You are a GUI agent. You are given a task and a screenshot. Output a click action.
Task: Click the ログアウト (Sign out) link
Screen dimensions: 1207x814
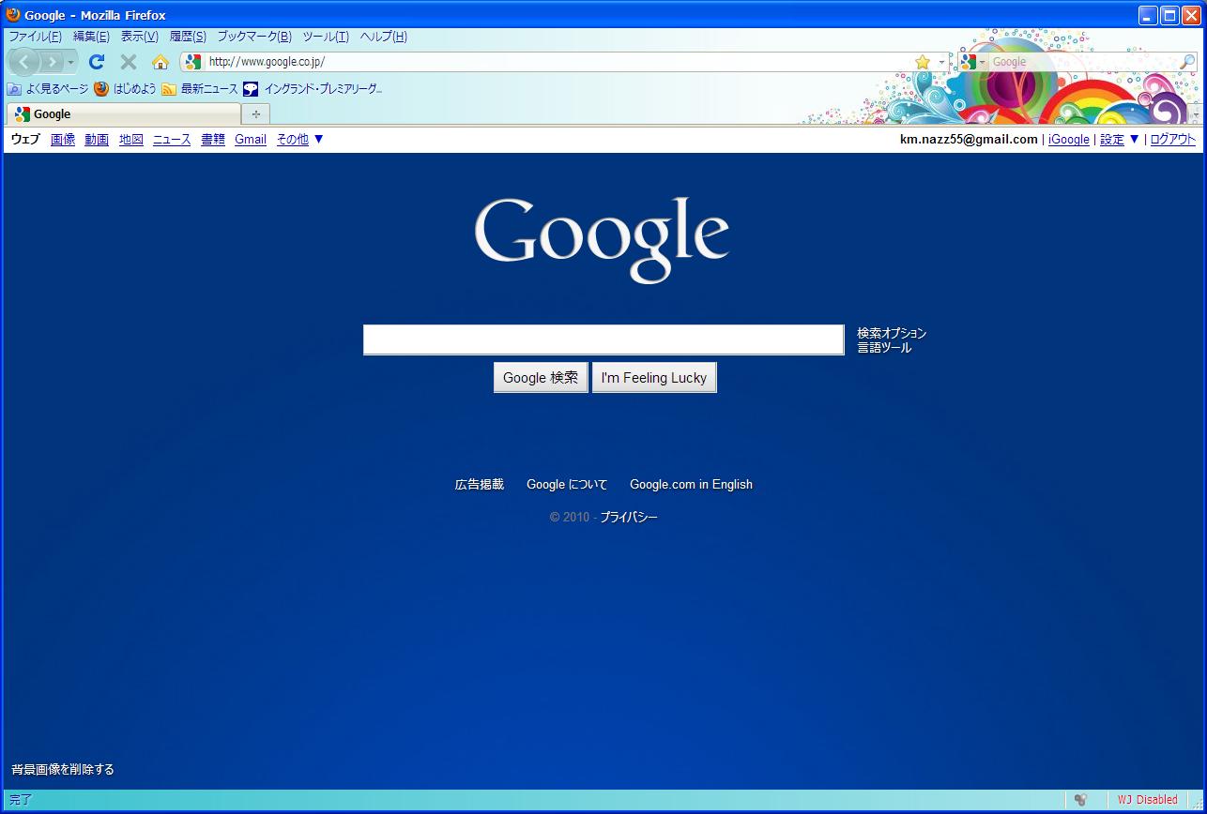point(1173,140)
